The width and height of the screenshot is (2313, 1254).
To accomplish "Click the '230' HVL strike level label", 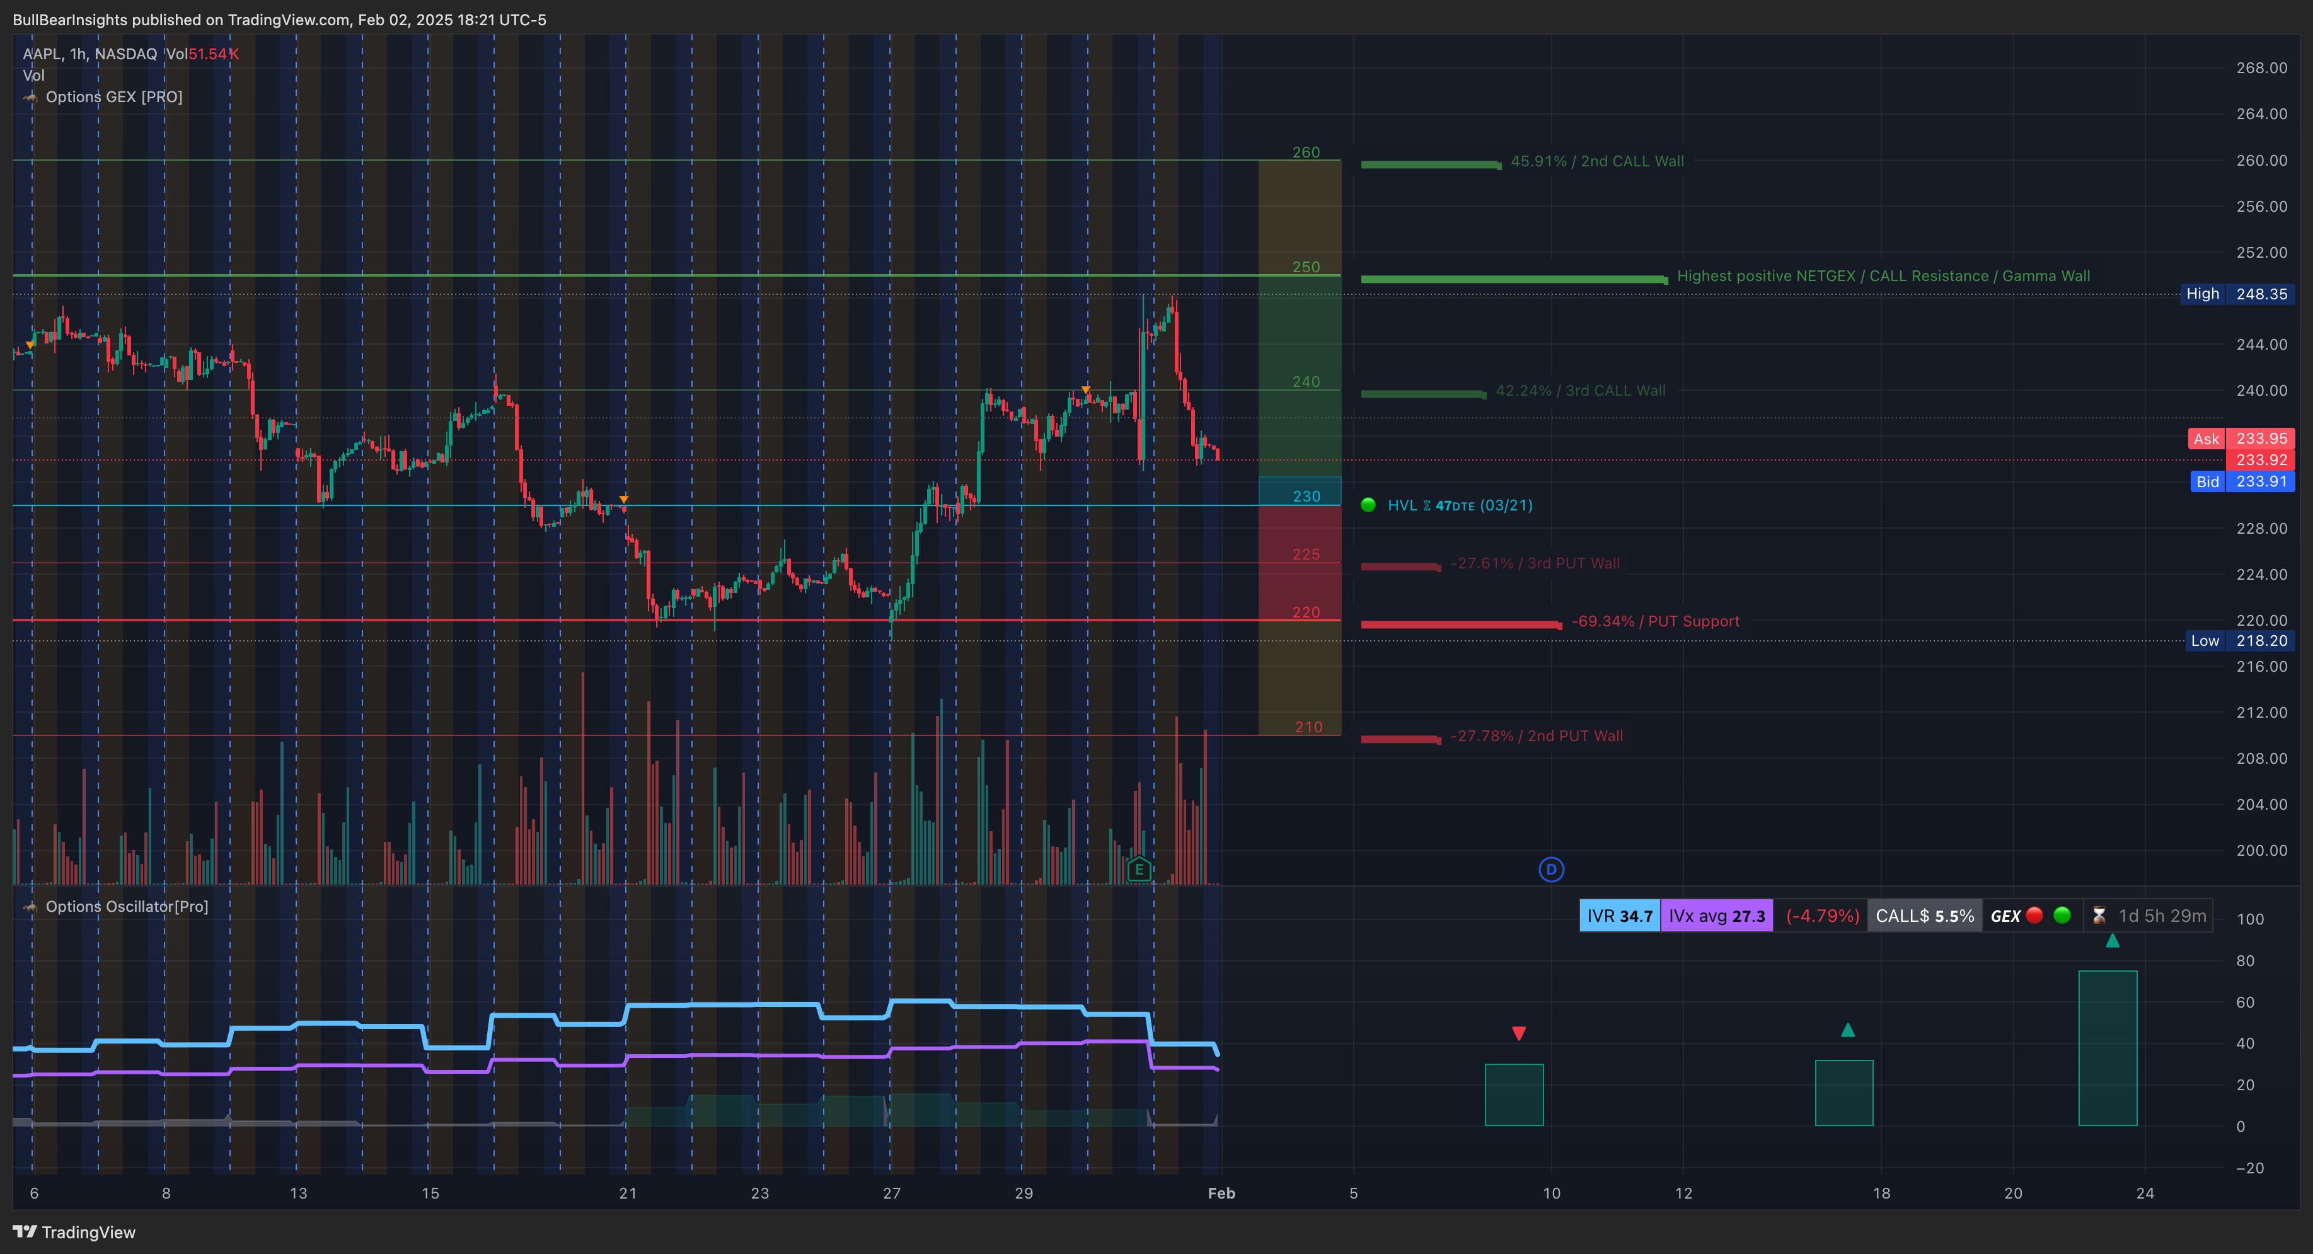I will coord(1305,497).
